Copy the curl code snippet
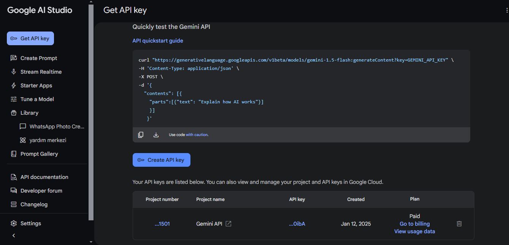Viewport: 509px width, 245px height. 141,134
